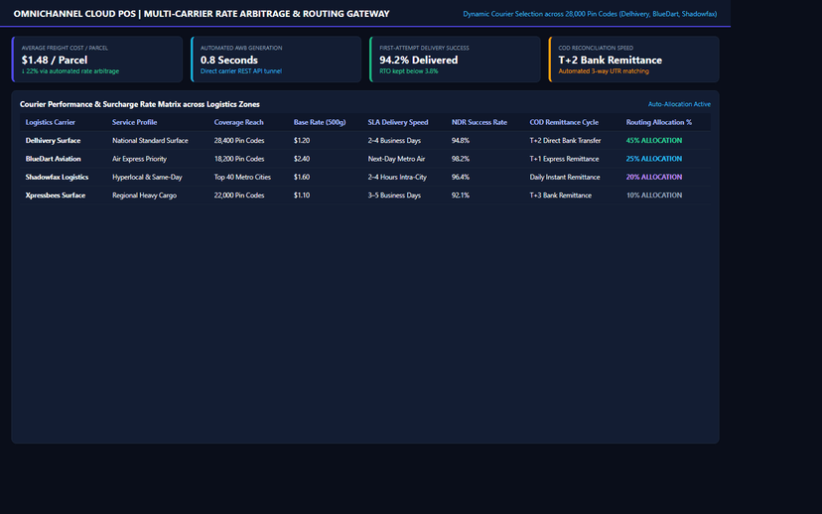Click the Auto-Allocation Active status label

coord(679,104)
